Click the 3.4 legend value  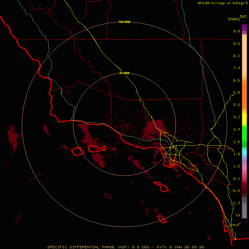point(237,129)
